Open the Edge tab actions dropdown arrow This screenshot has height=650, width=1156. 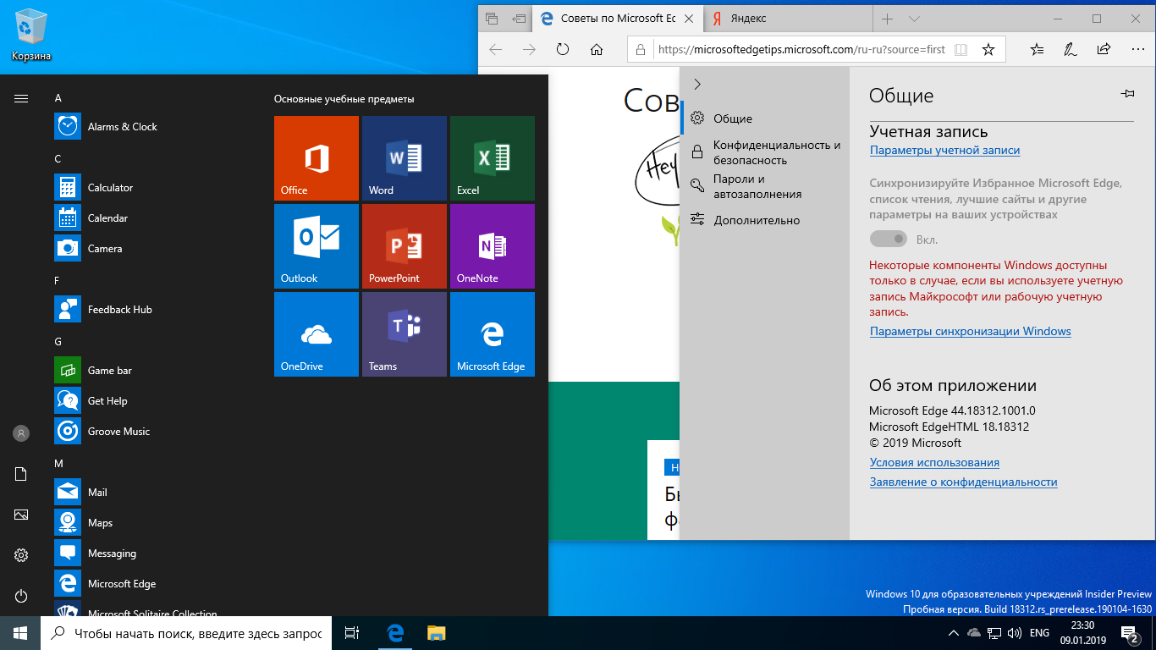click(914, 19)
